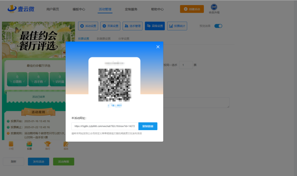This screenshot has width=297, height=176.
Task: Open the 活动设置 toolbar button
Action: click(x=88, y=26)
